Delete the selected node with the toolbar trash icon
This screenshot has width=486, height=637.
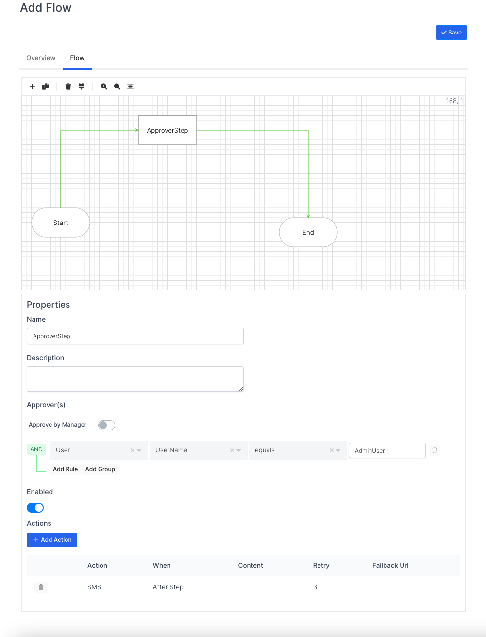tap(68, 86)
